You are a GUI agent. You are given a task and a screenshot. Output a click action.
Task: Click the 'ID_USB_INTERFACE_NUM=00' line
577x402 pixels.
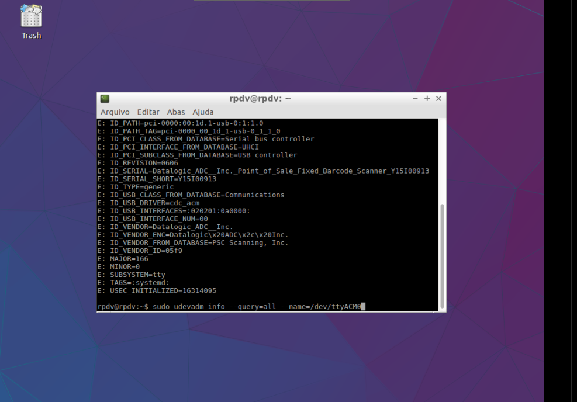pyautogui.click(x=153, y=219)
